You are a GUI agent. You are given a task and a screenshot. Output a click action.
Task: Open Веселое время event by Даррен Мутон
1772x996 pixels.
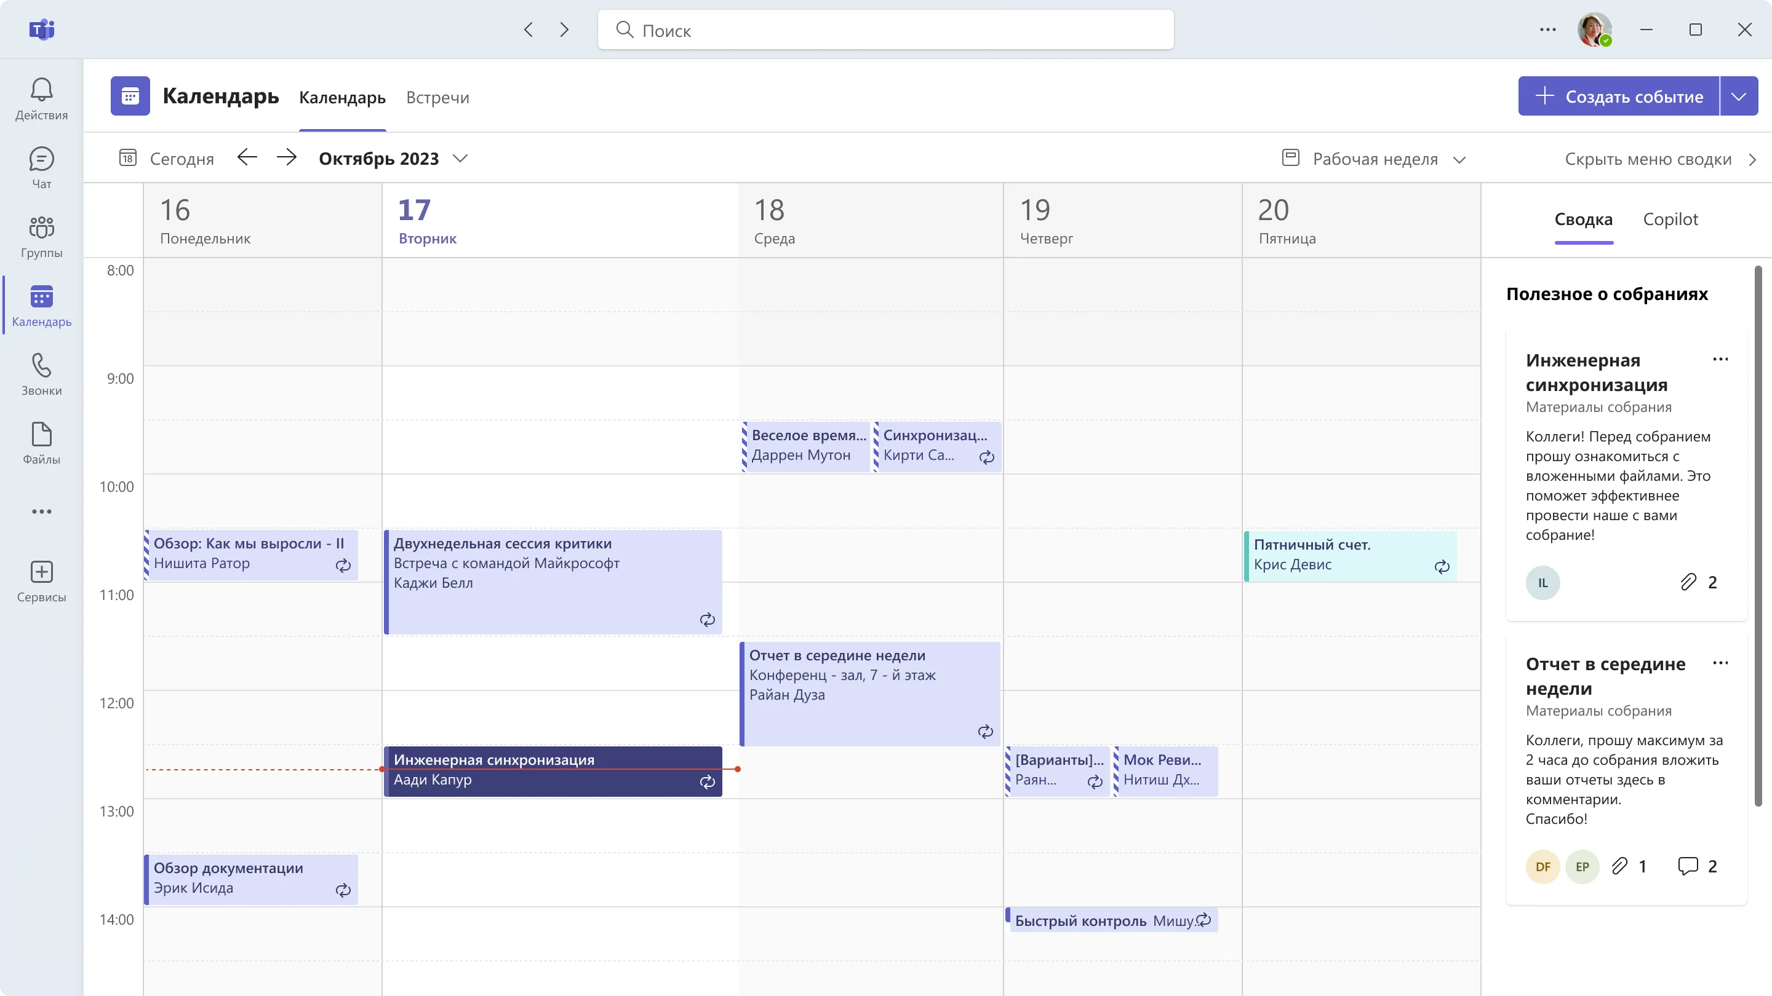pos(805,446)
